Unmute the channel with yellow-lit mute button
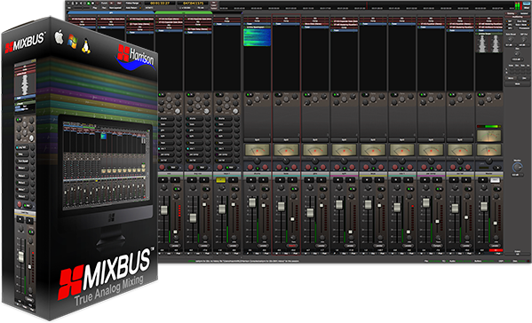Screen dimensions: 532x323 point(221,180)
